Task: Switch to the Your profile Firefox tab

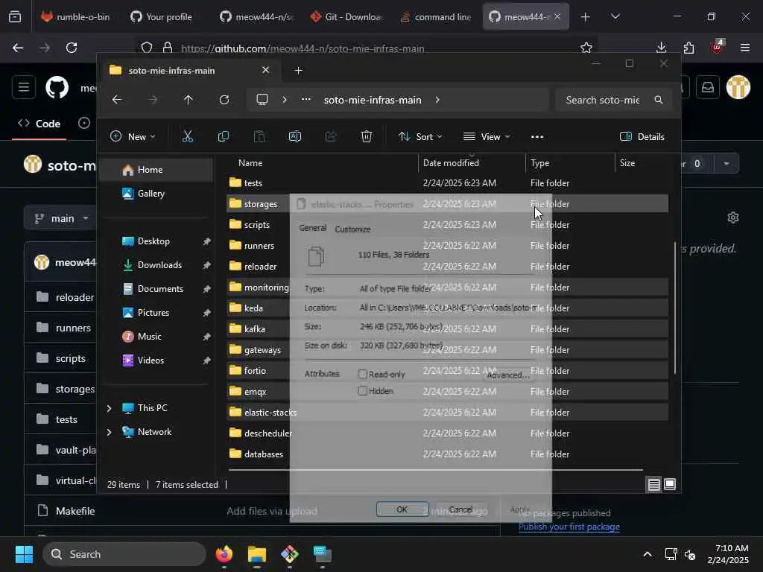Action: point(162,16)
